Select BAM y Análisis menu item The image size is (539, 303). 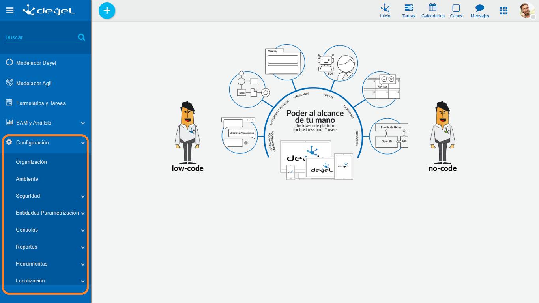(x=45, y=123)
